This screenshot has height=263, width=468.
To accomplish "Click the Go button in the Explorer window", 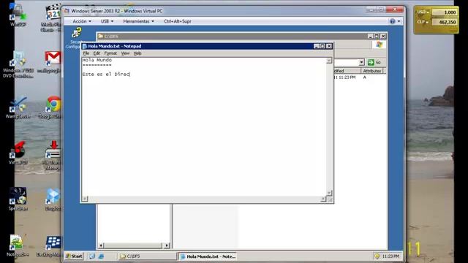I will coord(374,62).
